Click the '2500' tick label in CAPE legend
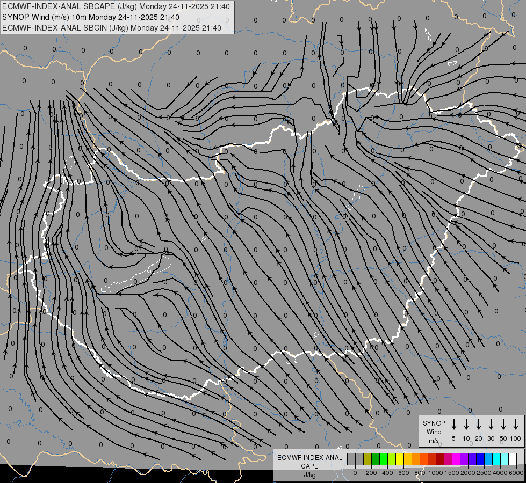This screenshot has height=483, width=526. pos(484,473)
